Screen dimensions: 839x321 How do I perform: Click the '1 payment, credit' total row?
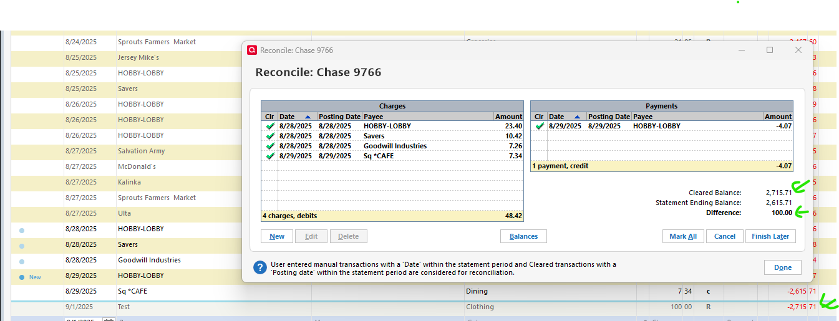pyautogui.click(x=662, y=166)
